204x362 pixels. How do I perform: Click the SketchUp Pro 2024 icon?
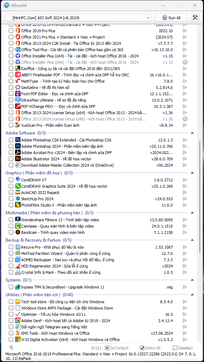[18, 199]
